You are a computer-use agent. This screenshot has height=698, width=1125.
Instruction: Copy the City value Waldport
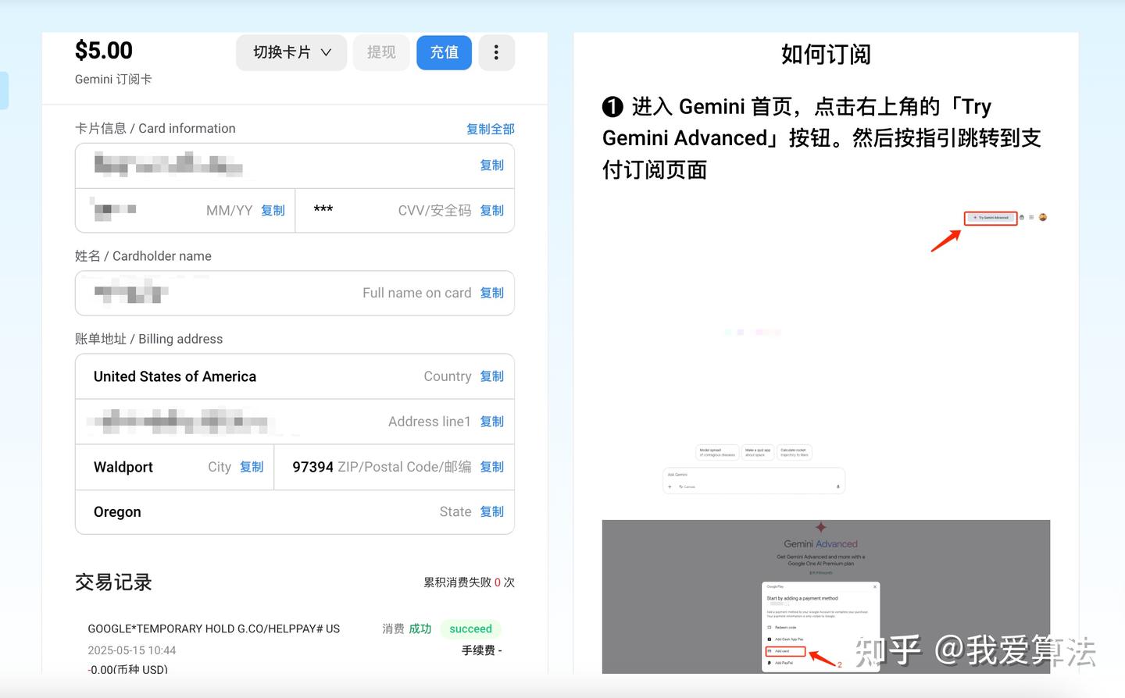(252, 467)
